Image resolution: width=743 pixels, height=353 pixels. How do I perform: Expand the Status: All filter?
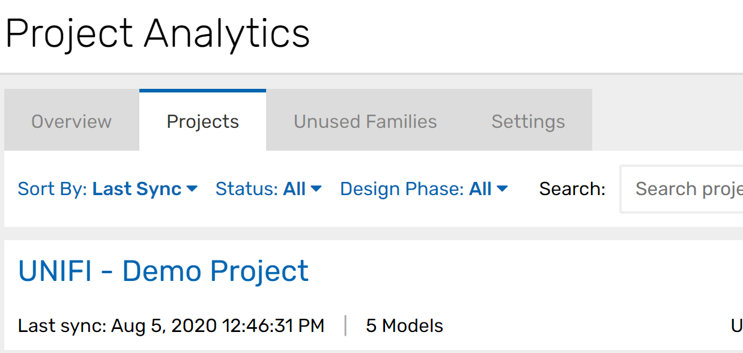click(268, 189)
